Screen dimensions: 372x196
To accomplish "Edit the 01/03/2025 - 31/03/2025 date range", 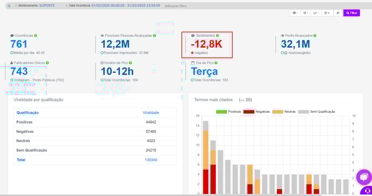I will pyautogui.click(x=126, y=5).
